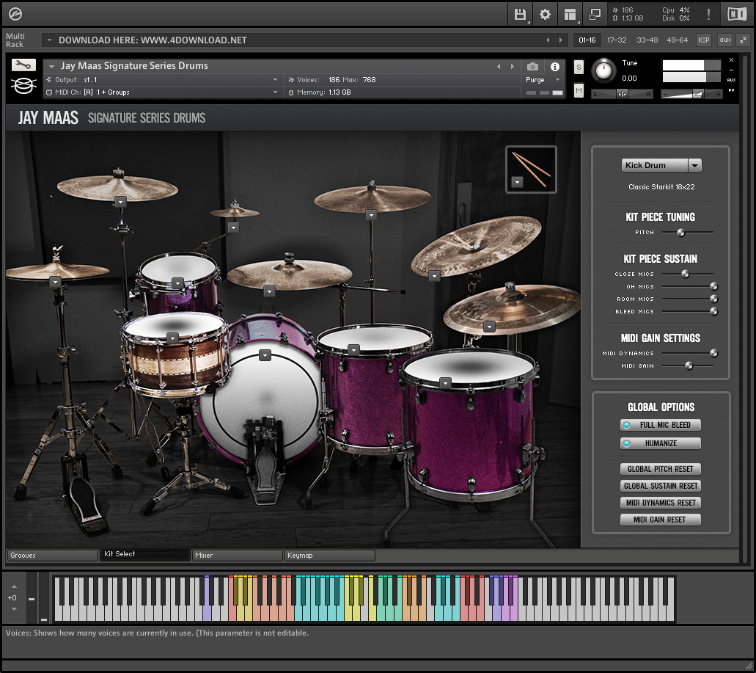Click MIDI Gain Reset button
This screenshot has height=673, width=756.
click(661, 520)
